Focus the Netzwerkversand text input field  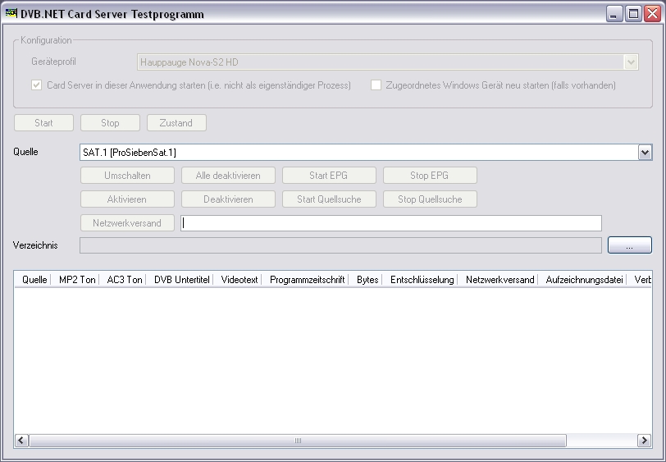point(391,223)
